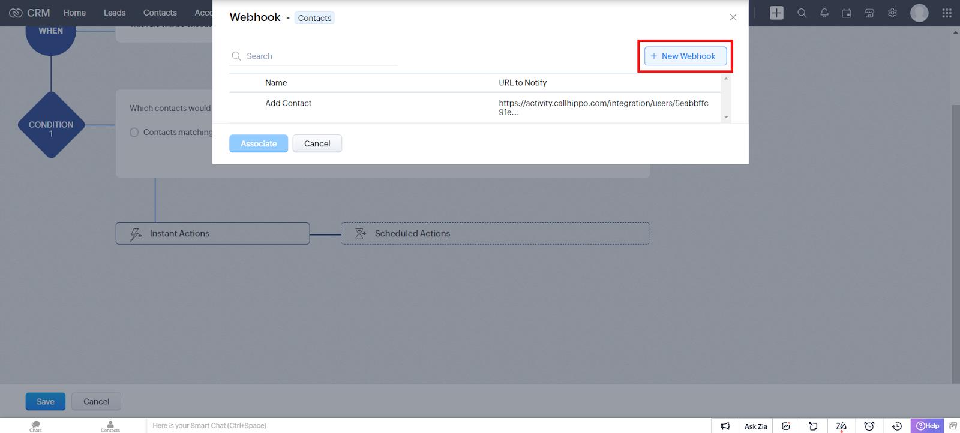Open the calendar icon in top bar
This screenshot has width=960, height=433.
click(847, 13)
